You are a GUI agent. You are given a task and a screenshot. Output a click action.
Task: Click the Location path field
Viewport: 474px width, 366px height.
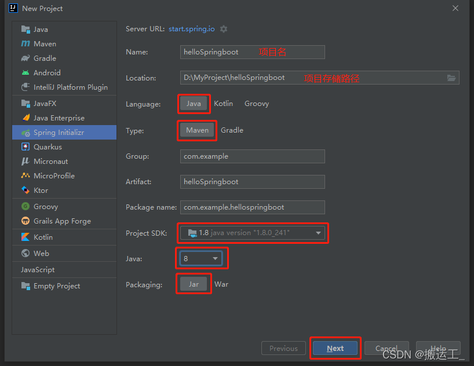(319, 78)
